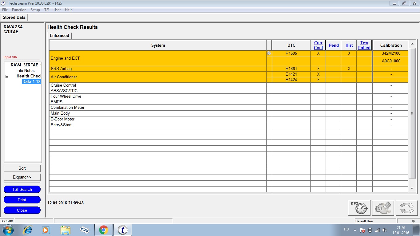This screenshot has width=420, height=236.
Task: Click the DTC history clock icon button
Action: pyautogui.click(x=359, y=208)
